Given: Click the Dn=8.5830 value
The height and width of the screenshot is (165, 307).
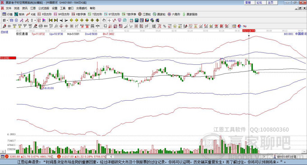Looking at the screenshot, I should tap(91, 34).
